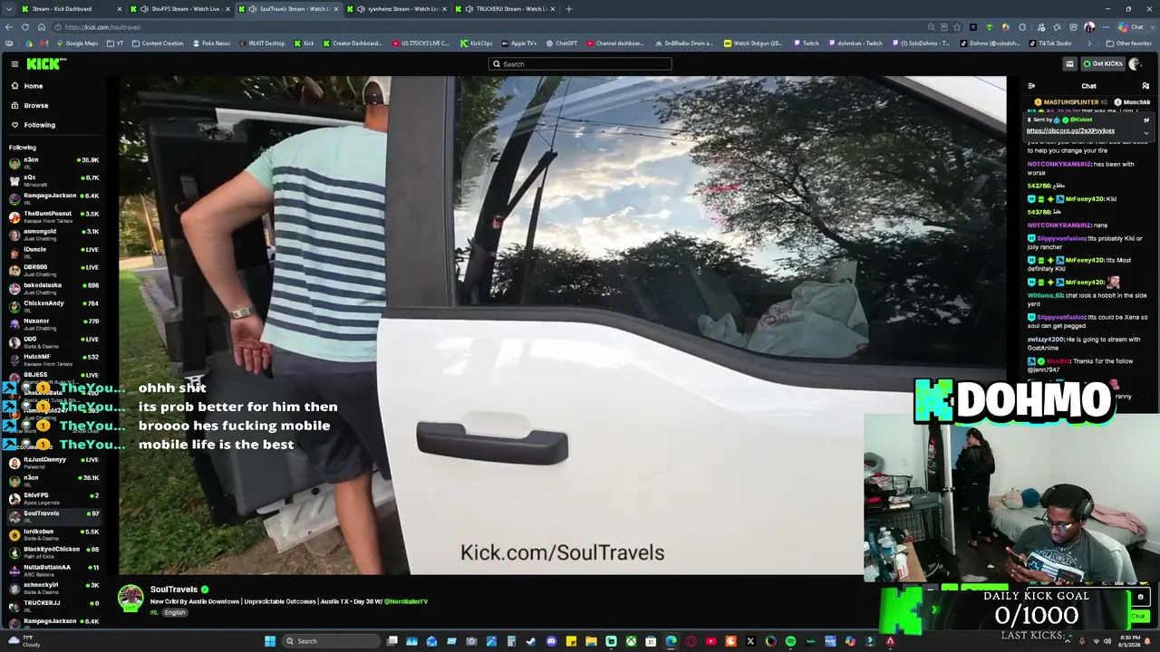Open the Windows Start menu
This screenshot has height=652, width=1160.
269,641
